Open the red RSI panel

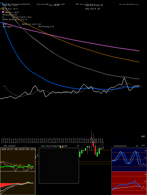[129, 183]
